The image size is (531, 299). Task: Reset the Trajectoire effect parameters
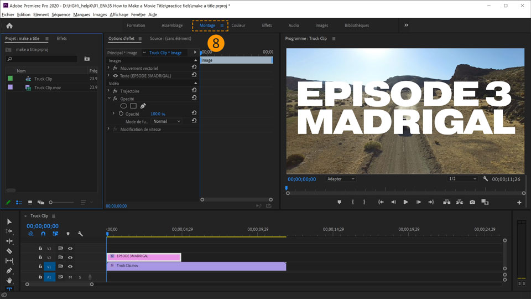[x=194, y=91]
